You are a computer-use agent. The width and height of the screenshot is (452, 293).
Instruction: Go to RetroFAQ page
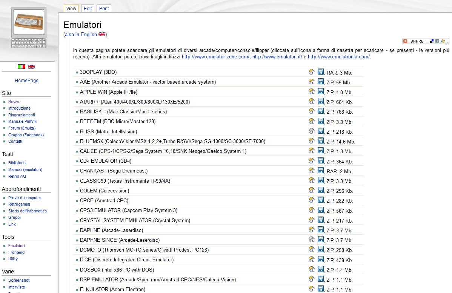17,176
